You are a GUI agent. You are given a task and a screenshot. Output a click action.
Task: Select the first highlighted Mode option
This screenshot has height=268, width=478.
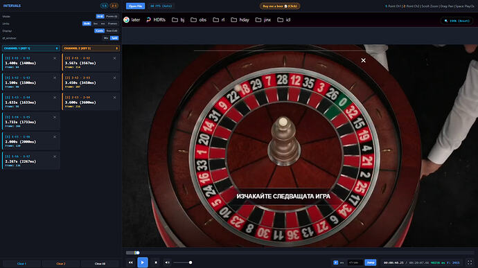point(100,16)
